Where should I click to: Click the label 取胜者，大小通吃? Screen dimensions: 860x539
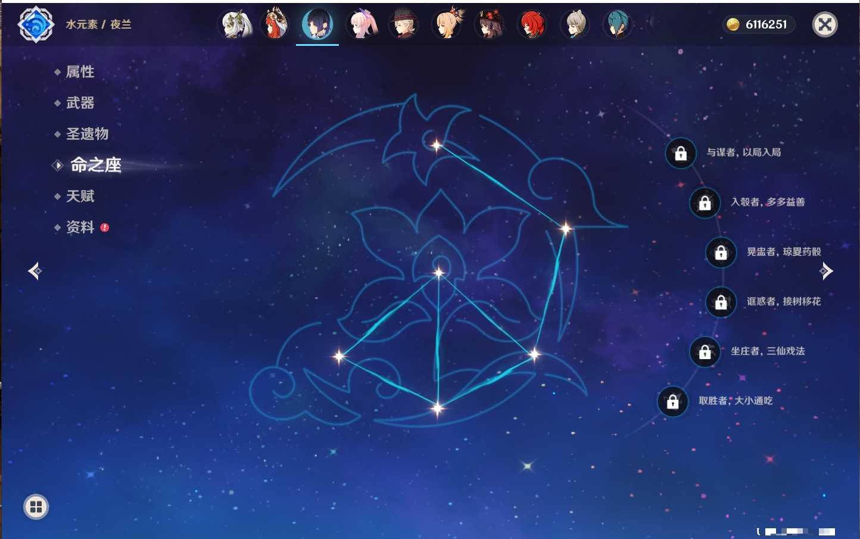[736, 401]
